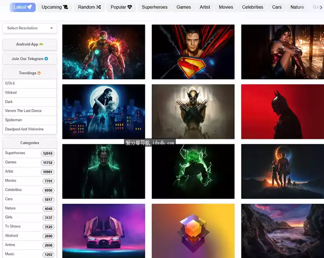Image resolution: width=324 pixels, height=258 pixels.
Task: Click the fire icon next to Trendings
Action: tap(39, 73)
